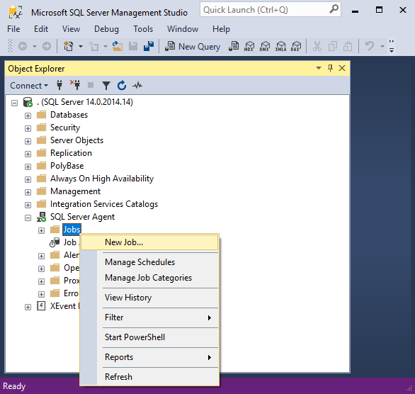Click the Database Engine Query icon

click(x=234, y=46)
